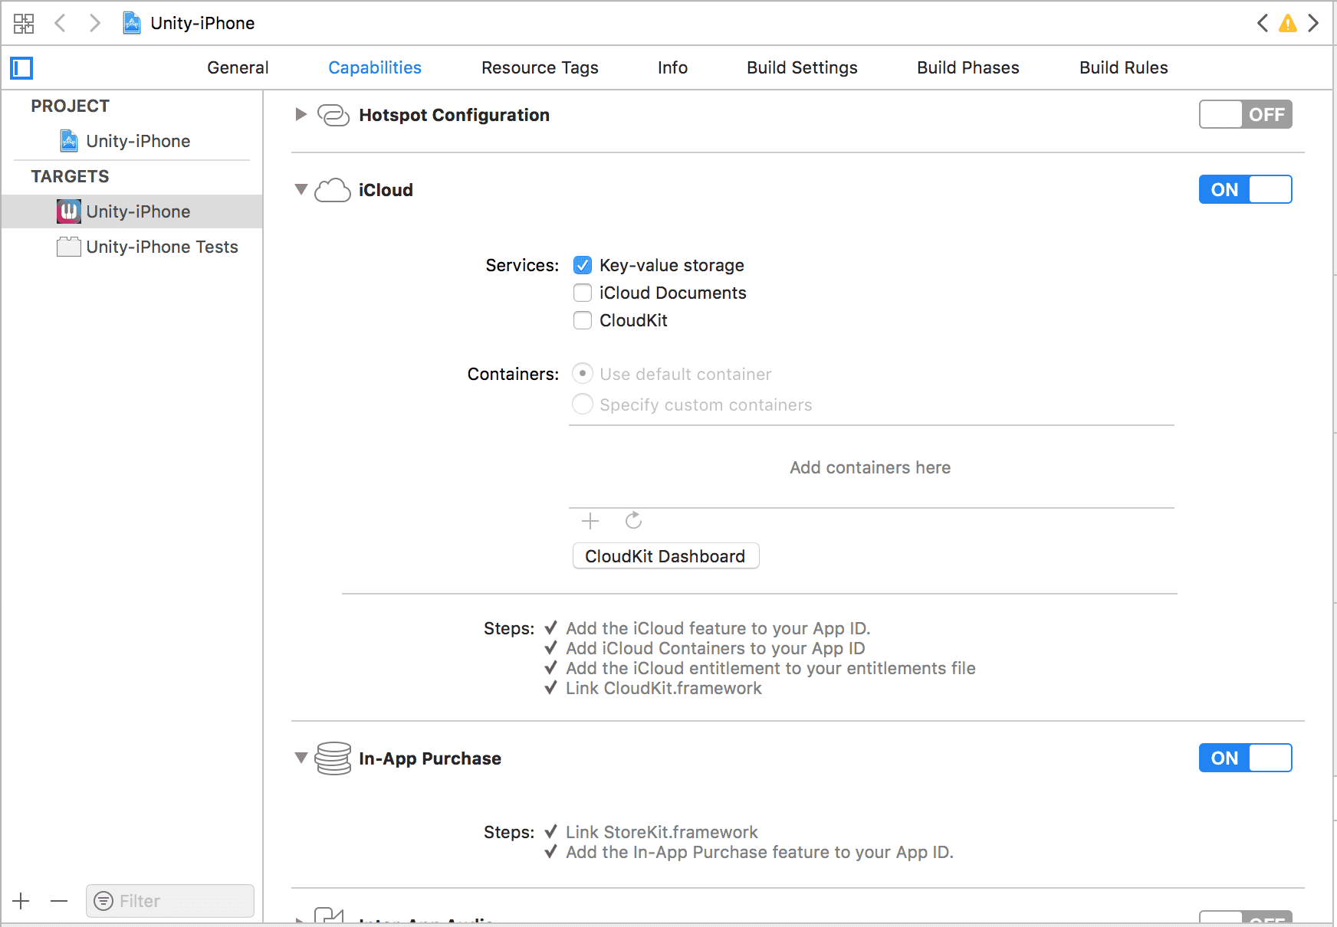The image size is (1337, 927).
Task: Go to Build Settings tab
Action: (802, 67)
